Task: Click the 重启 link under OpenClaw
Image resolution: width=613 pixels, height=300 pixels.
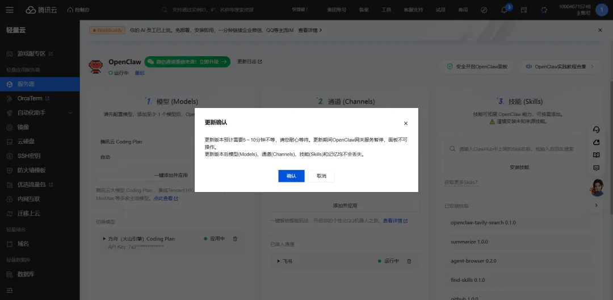Action: pos(140,73)
